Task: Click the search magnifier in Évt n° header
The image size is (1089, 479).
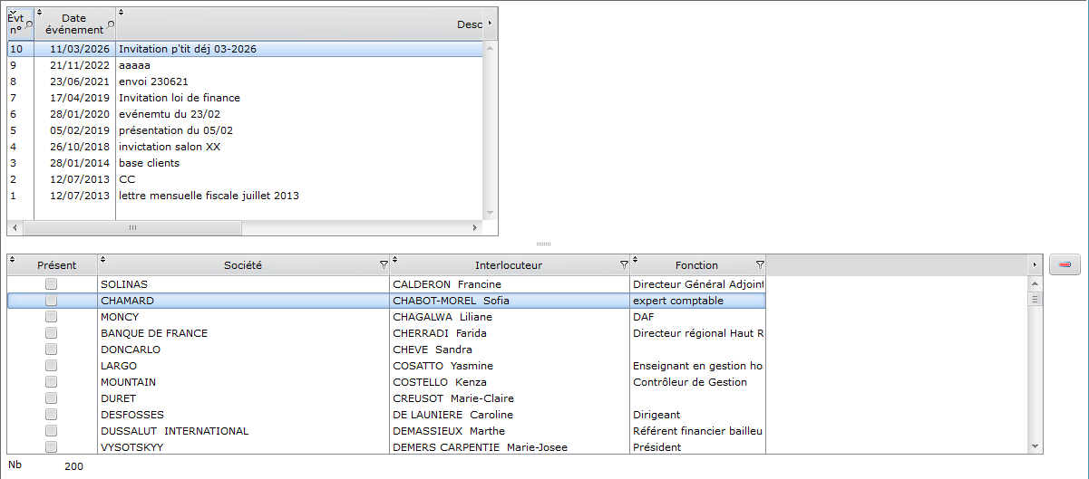Action: pos(29,24)
